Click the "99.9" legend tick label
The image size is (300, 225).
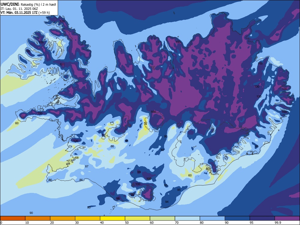[278, 223]
